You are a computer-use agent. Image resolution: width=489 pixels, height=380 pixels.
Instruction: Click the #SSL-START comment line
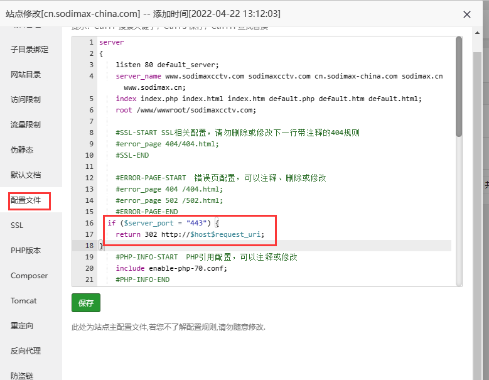238,133
